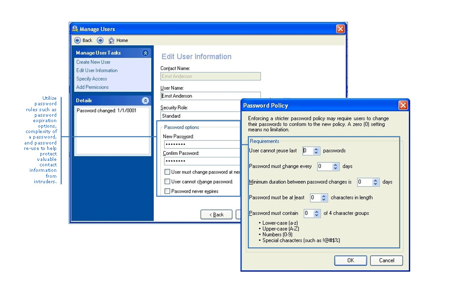453x290 pixels.
Task: Open Create New User task
Action: 93,62
